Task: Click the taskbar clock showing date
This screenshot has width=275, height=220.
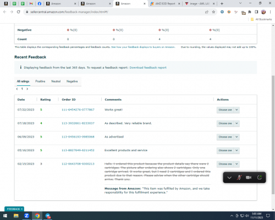Action: (256, 216)
